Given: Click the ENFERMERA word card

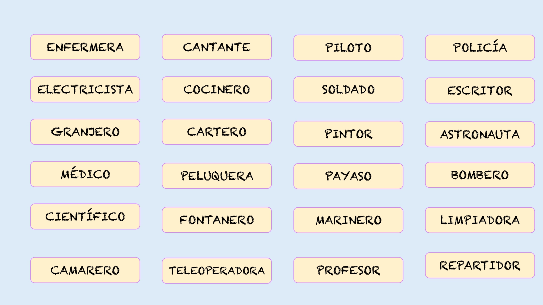Looking at the screenshot, I should point(85,47).
